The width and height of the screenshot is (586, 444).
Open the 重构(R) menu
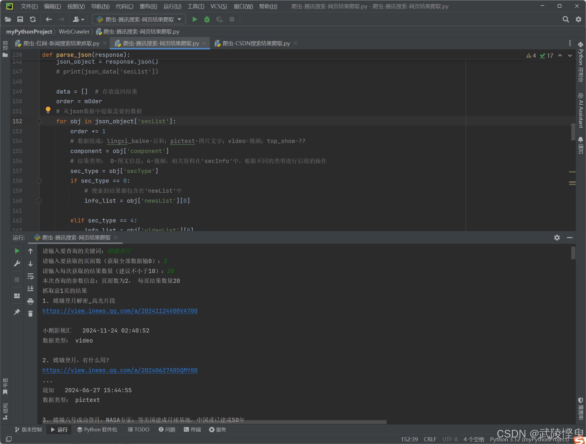[148, 6]
